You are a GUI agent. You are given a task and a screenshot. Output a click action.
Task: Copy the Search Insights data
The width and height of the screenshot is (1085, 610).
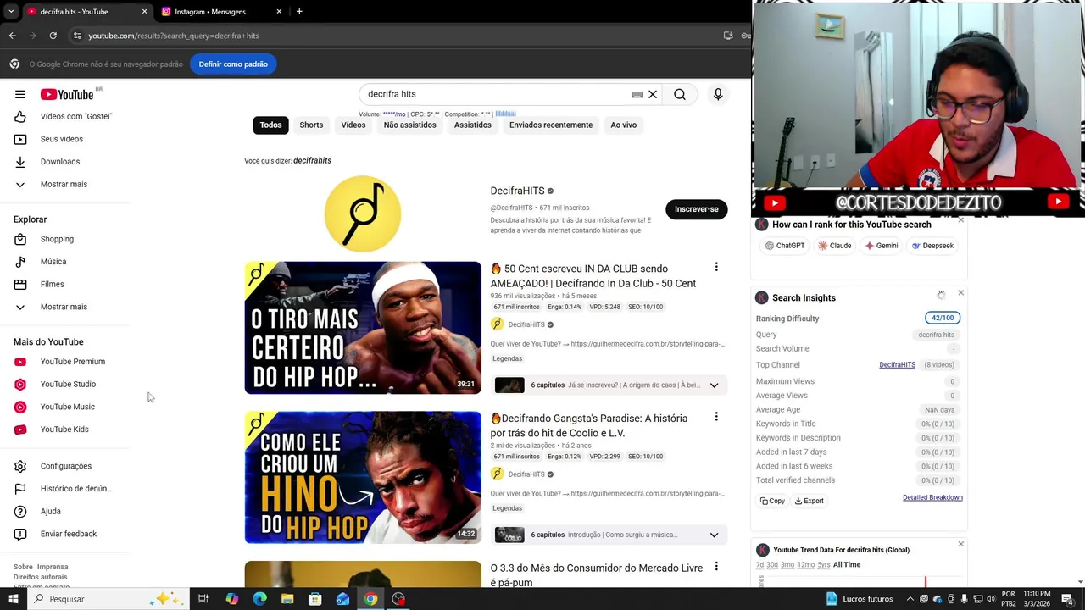click(x=772, y=501)
